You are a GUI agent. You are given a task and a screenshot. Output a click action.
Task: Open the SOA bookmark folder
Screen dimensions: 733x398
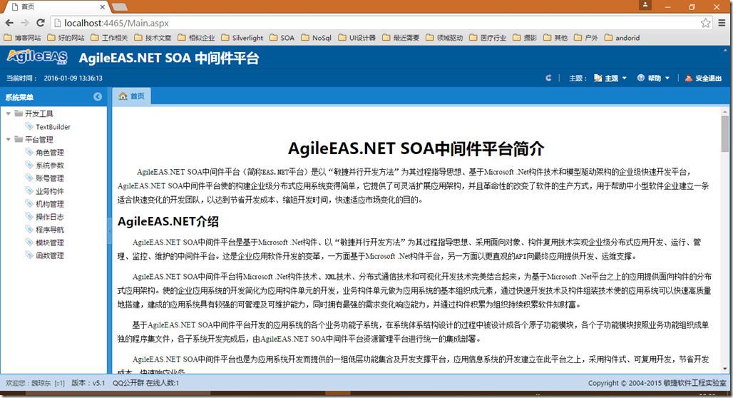[282, 37]
